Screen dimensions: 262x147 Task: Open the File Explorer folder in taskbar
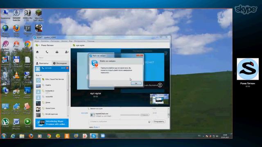click(x=22, y=136)
